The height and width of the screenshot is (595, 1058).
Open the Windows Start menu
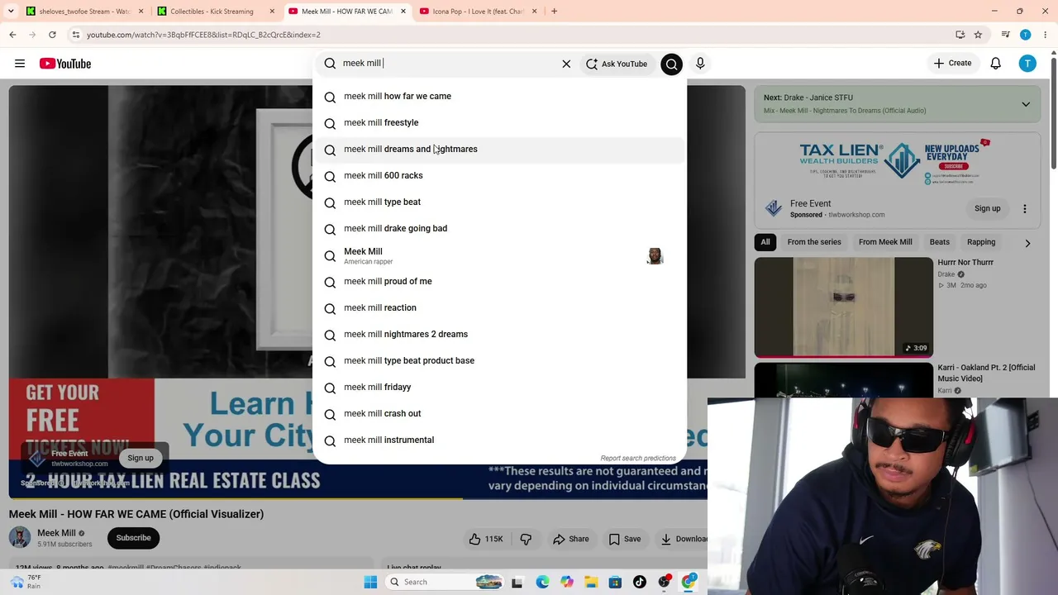370,582
